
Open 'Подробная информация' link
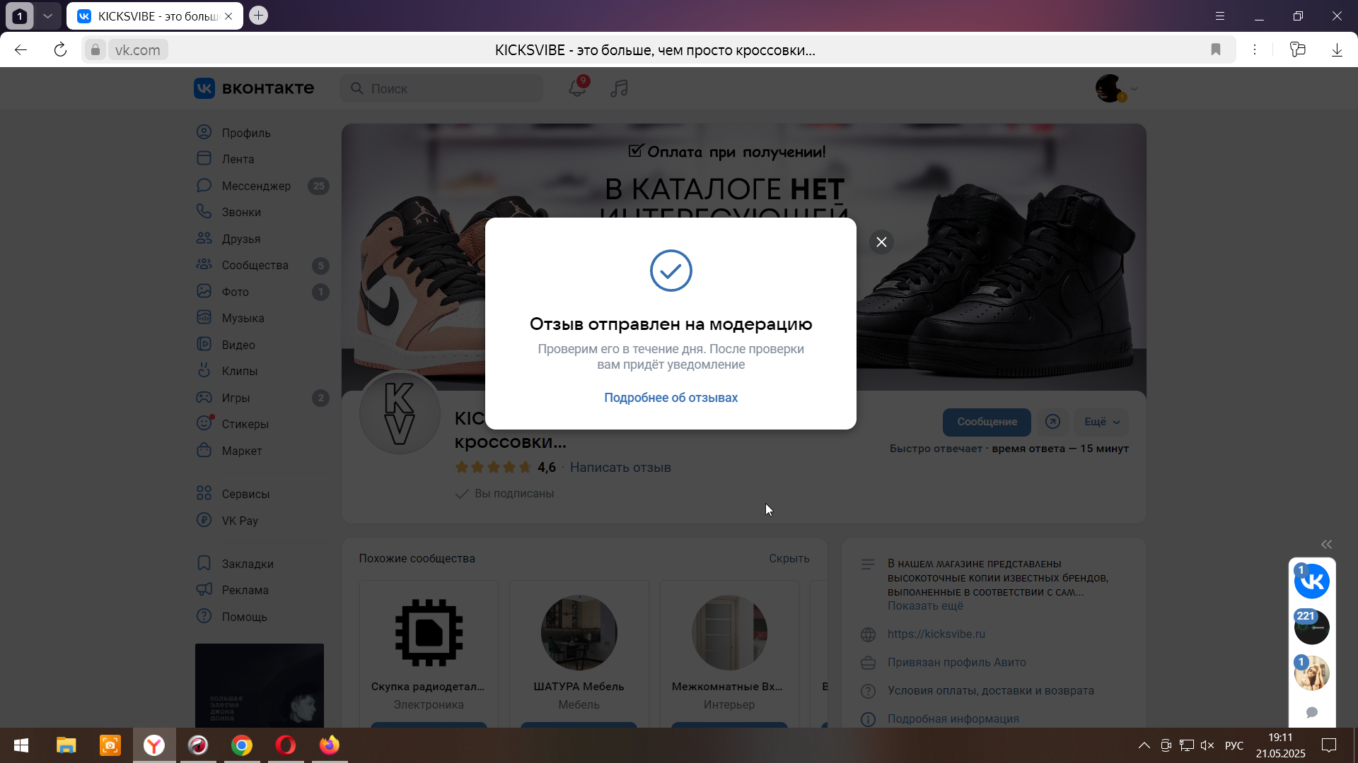point(953,718)
